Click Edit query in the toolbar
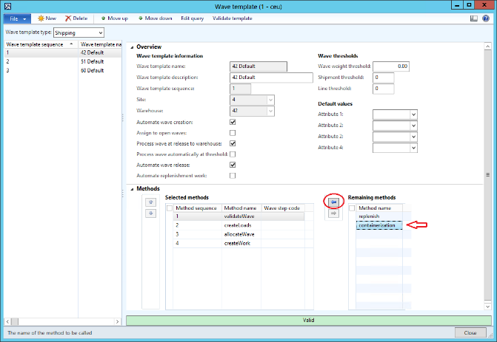Image resolution: width=497 pixels, height=342 pixels. (x=194, y=18)
